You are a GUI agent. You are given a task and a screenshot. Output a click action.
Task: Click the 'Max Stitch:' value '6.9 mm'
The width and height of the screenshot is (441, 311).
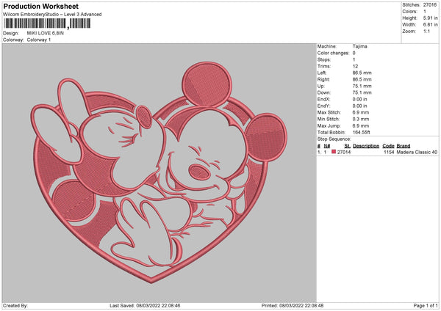(361, 112)
